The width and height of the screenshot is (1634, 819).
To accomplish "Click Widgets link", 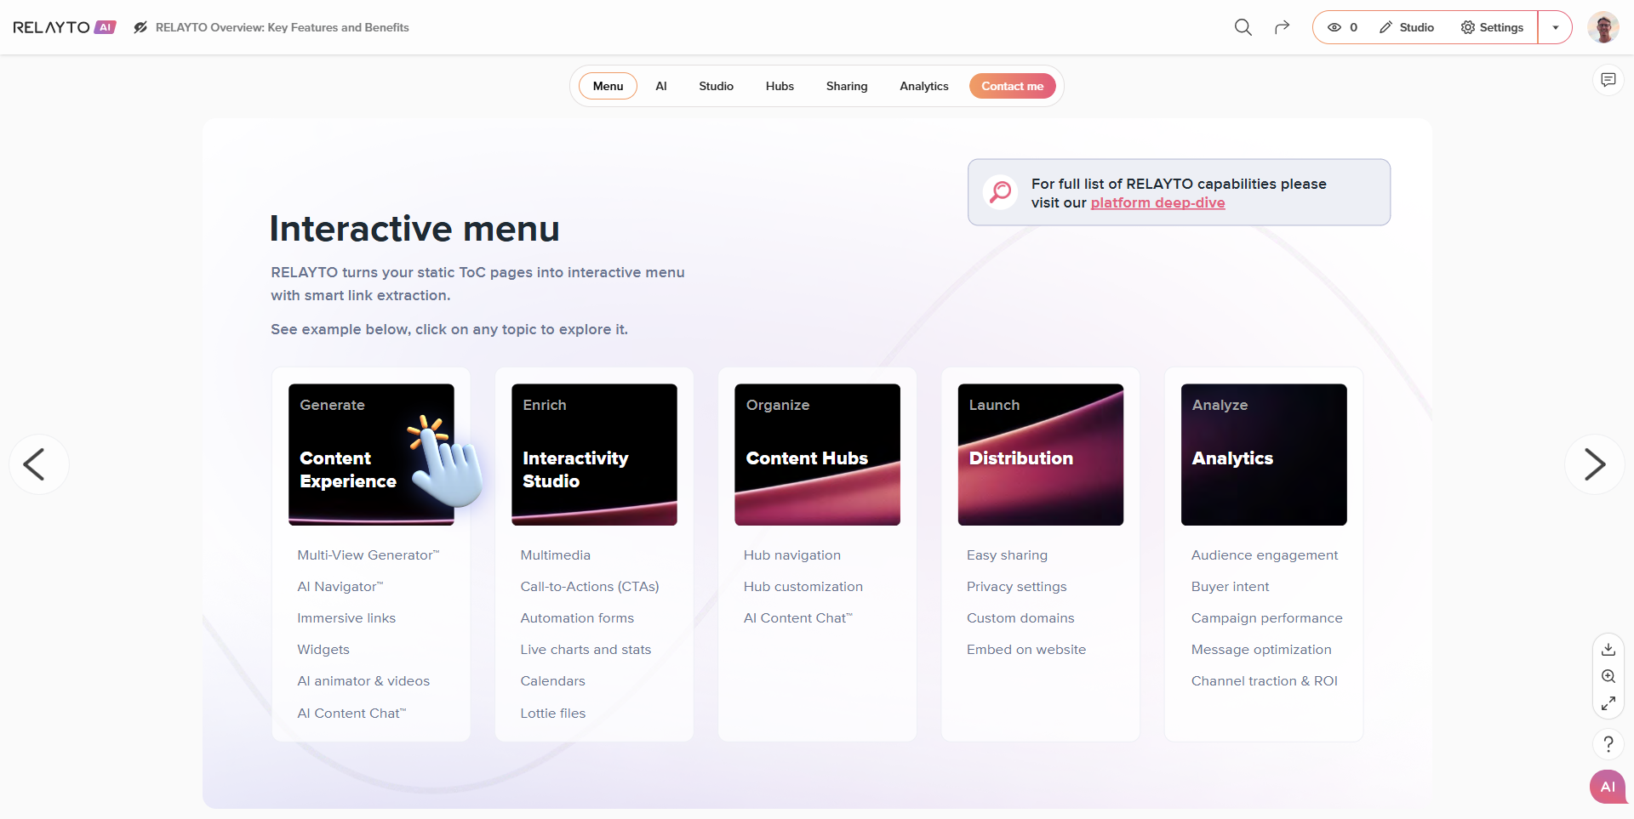I will [x=323, y=649].
